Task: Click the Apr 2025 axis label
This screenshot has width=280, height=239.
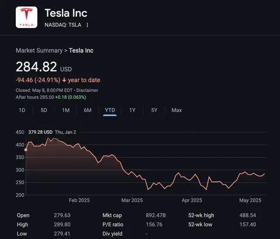Action: point(192,200)
